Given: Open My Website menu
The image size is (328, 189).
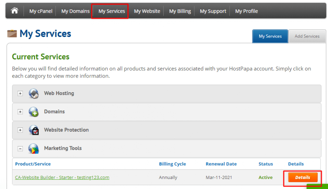Looking at the screenshot, I should pyautogui.click(x=147, y=11).
